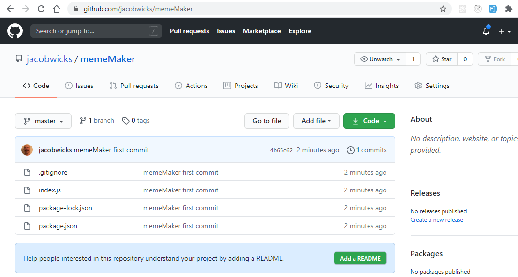The width and height of the screenshot is (518, 277).
Task: Focus the Search or jump to field
Action: pyautogui.click(x=96, y=31)
